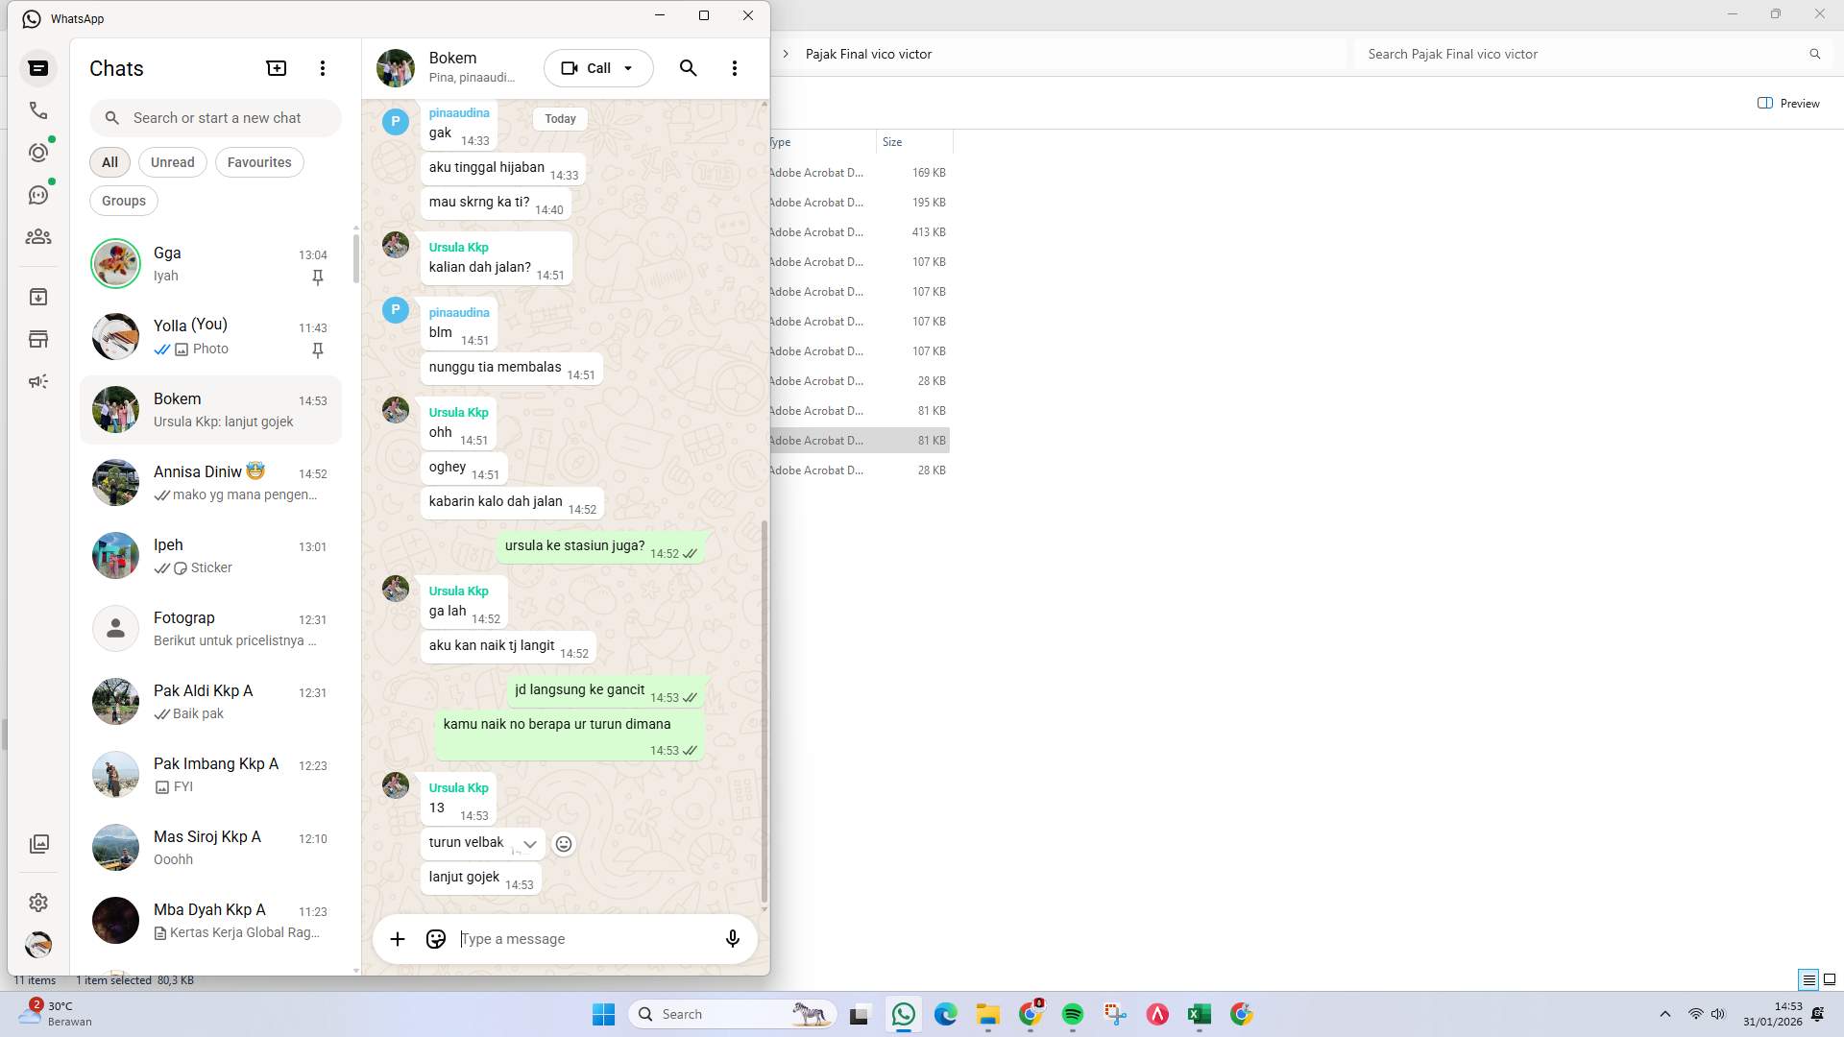Viewport: 1844px width, 1037px height.
Task: Switch to the Calls panel in sidebar
Action: coord(38,109)
